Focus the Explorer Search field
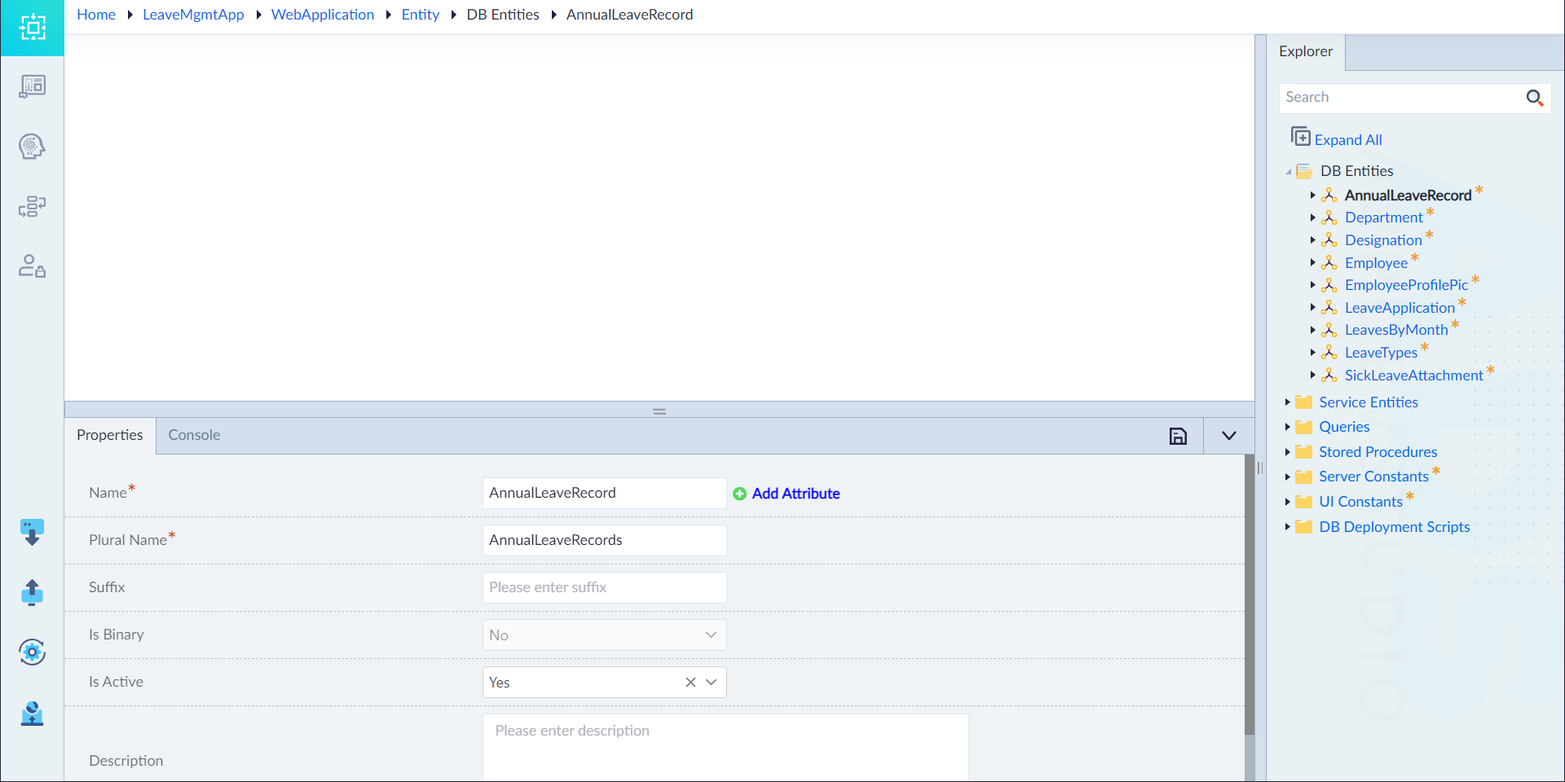This screenshot has width=1565, height=782. pyautogui.click(x=1400, y=98)
